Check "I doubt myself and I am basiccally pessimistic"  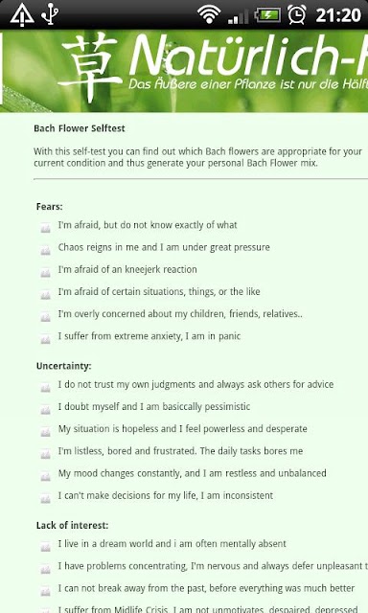click(46, 409)
